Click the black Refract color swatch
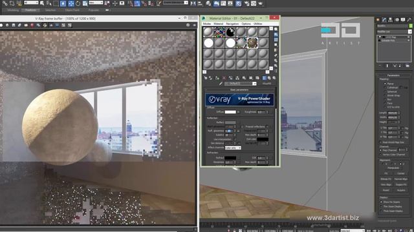Viewport: 414px width, 232px height. click(x=230, y=158)
